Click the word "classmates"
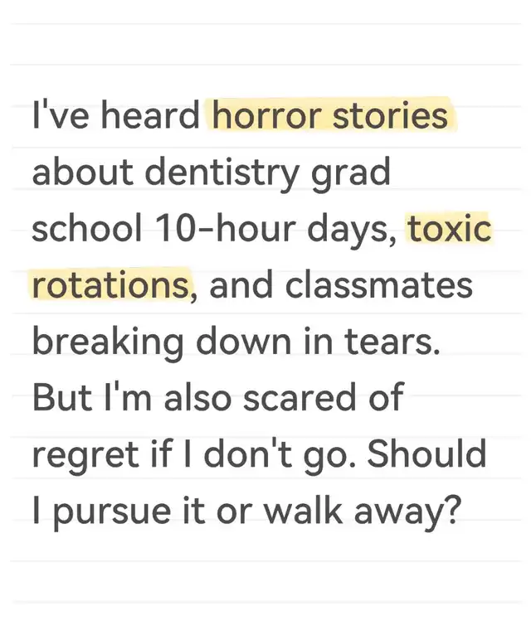 pos(379,284)
